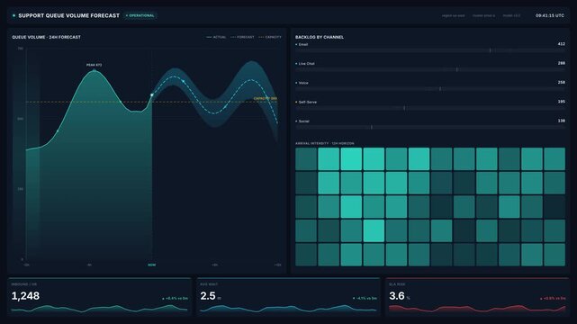The width and height of the screenshot is (577, 324).
Task: Select the Live Chat backlog bar
Action: (429, 69)
